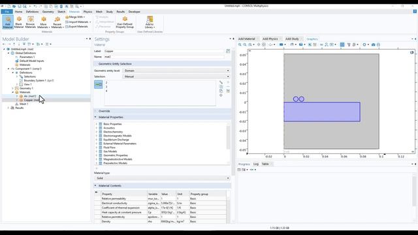Click User-Defined Property Group icon
This screenshot has height=235, width=418.
click(125, 22)
